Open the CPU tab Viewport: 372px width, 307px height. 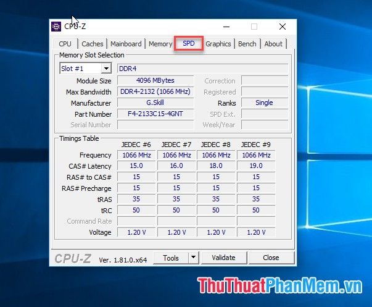click(x=65, y=44)
